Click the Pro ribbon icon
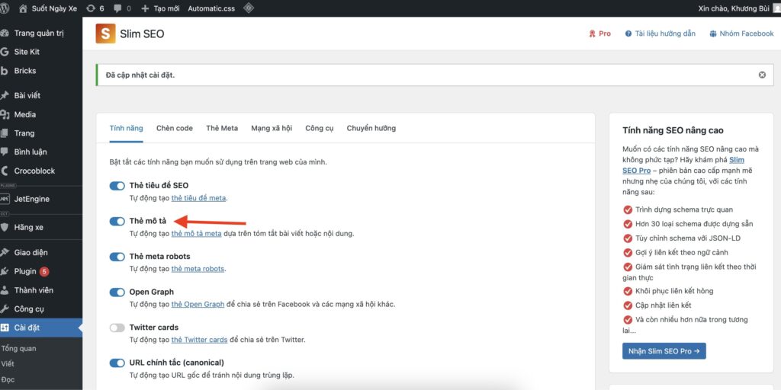 point(592,34)
